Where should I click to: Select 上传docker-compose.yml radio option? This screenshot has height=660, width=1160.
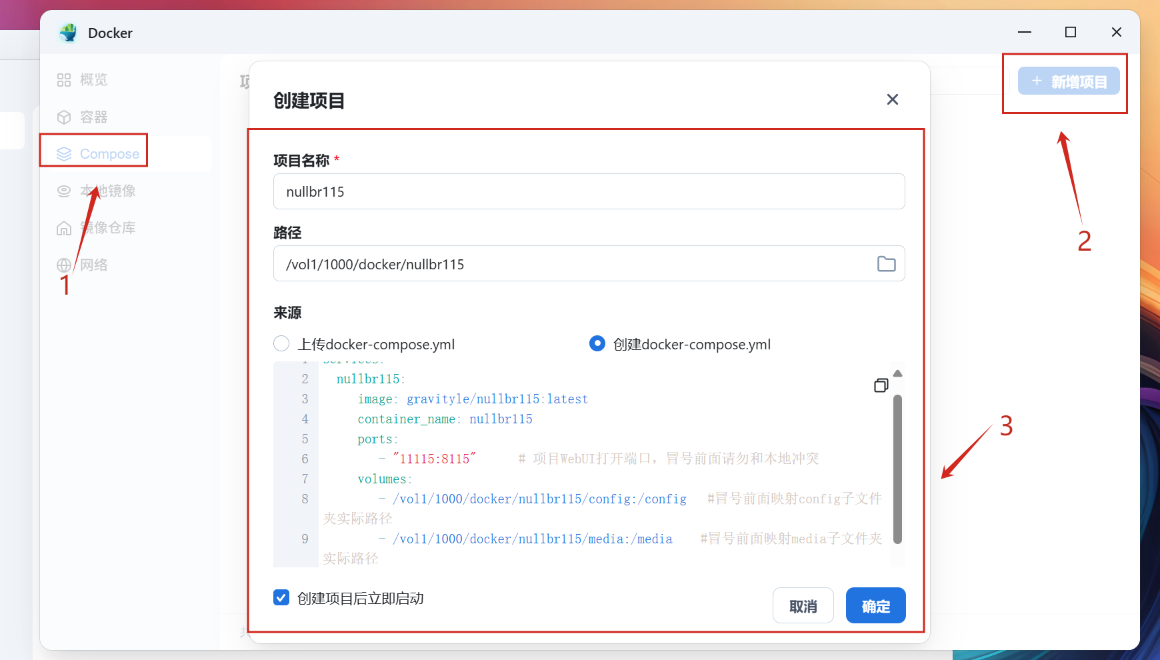pos(281,343)
